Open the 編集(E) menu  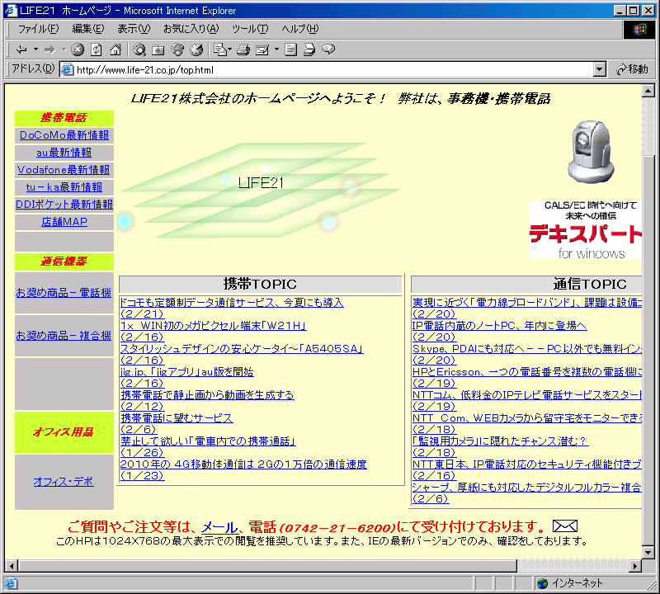pos(88,29)
